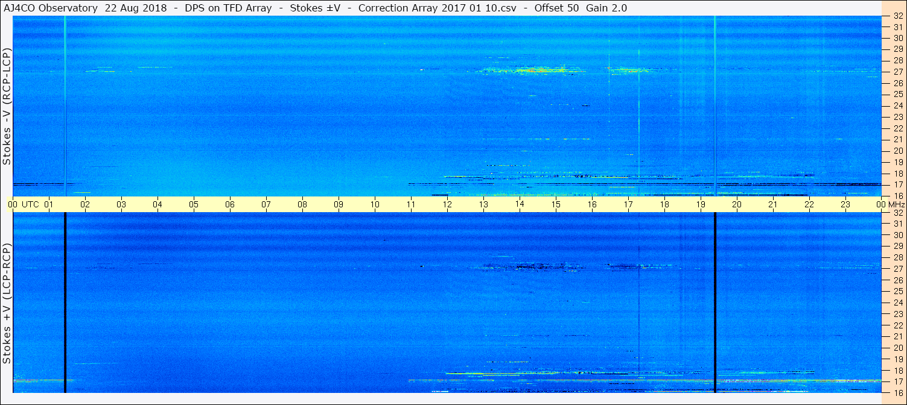The image size is (907, 405).
Task: Click the 18 MHz label of the Stokes -V panel
Action: (x=898, y=173)
